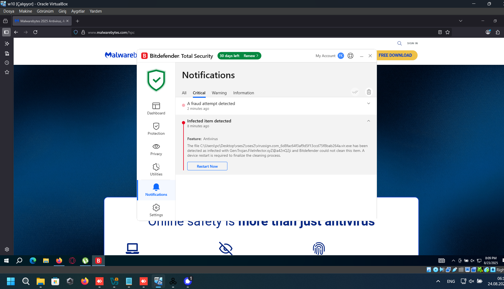This screenshot has width=504, height=289.
Task: Click the ENG language indicator
Action: (451, 281)
